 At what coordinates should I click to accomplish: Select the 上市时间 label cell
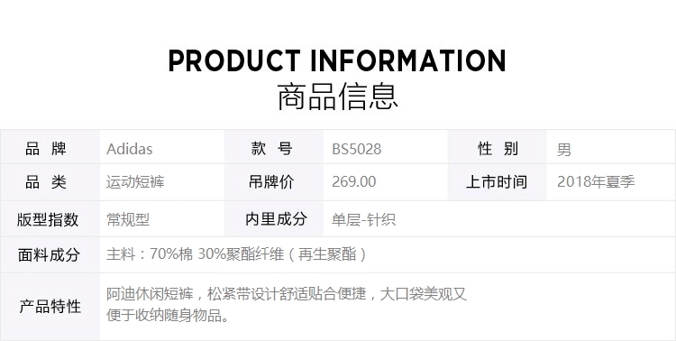click(x=497, y=182)
